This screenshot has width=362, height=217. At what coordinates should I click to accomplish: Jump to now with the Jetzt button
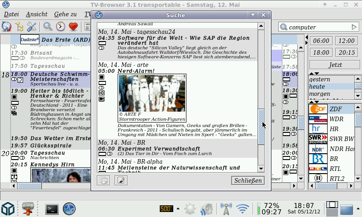[x=335, y=65]
